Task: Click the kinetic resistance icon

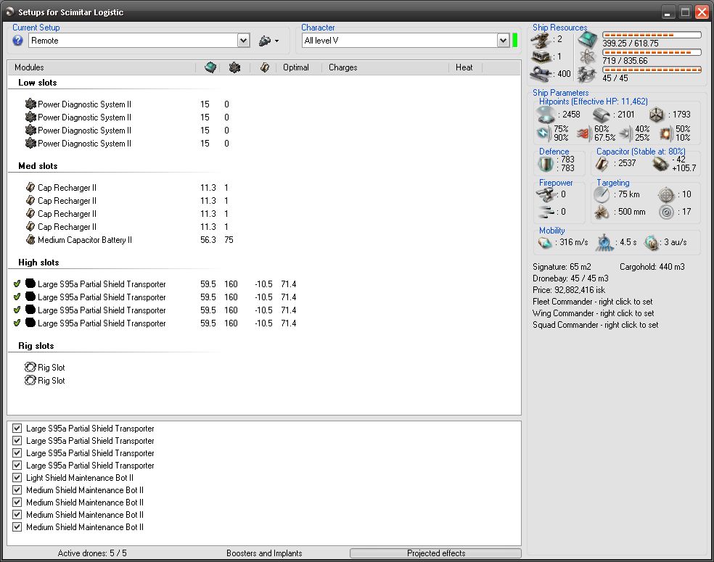Action: point(625,133)
